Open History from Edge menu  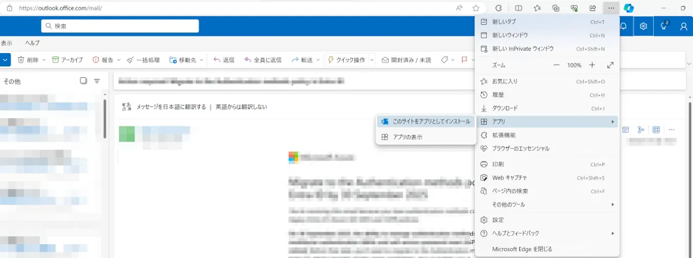(x=546, y=95)
